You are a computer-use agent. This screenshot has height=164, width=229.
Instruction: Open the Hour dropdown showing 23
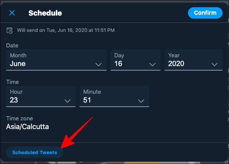[41, 96]
